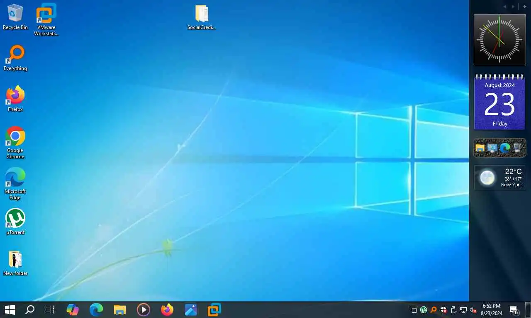Open Firefox from the taskbar
The height and width of the screenshot is (318, 531).
(x=167, y=310)
